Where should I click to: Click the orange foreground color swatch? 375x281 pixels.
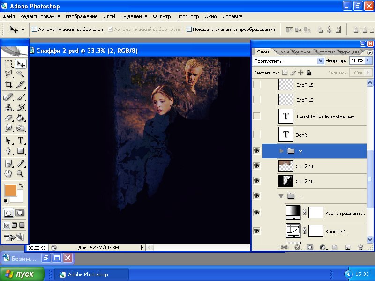tap(10, 190)
